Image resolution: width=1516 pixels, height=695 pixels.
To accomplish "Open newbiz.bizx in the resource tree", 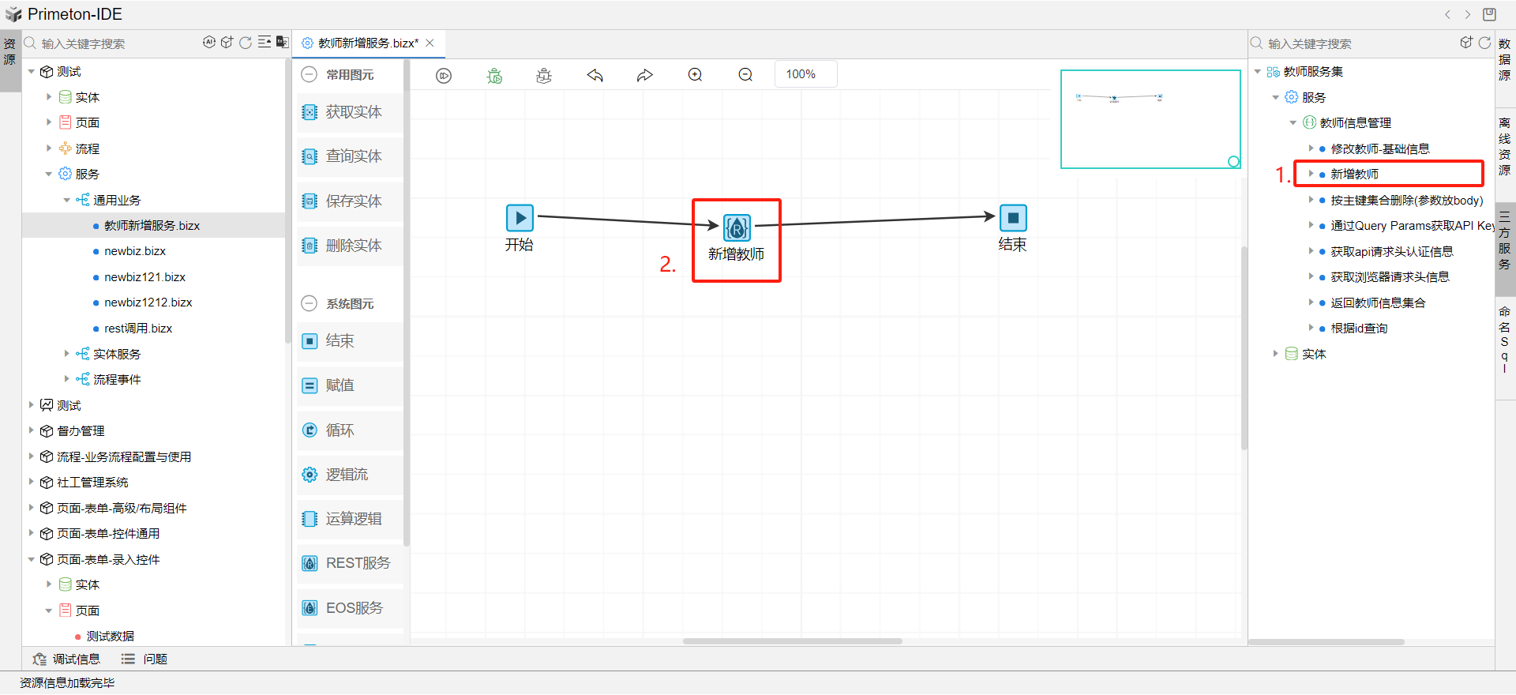I will 135,251.
